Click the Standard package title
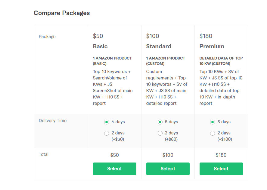 (x=159, y=46)
